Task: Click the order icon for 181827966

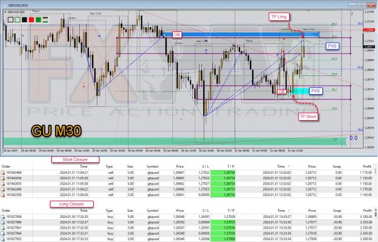Action: pyautogui.click(x=3, y=222)
